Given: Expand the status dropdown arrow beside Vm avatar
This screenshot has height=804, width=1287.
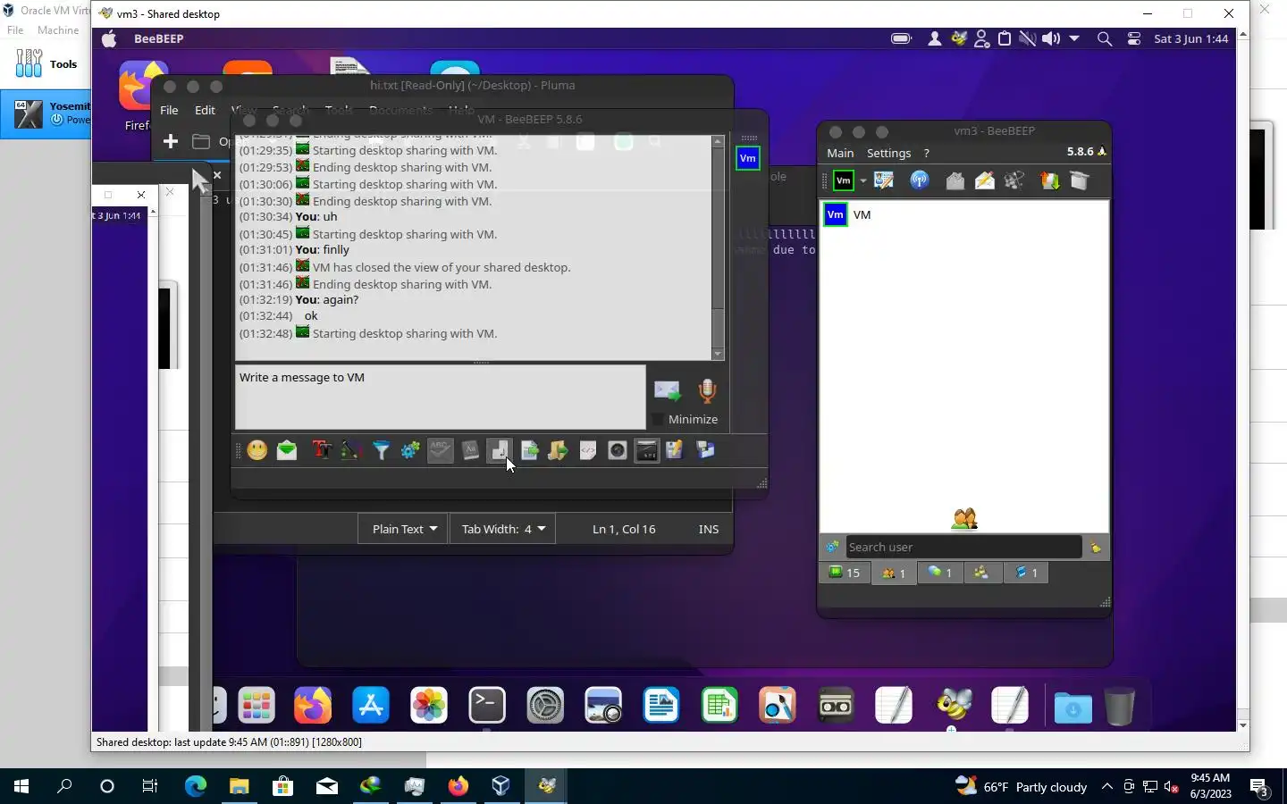Looking at the screenshot, I should click(863, 180).
